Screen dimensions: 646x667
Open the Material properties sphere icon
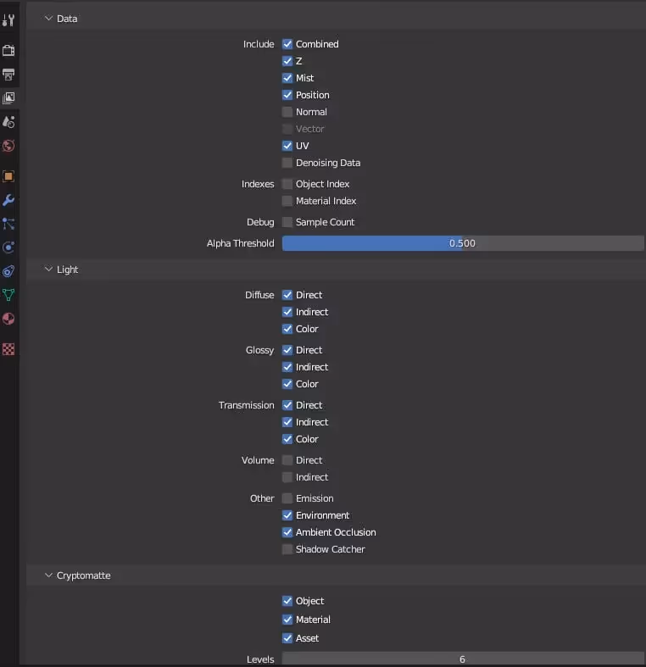point(8,319)
